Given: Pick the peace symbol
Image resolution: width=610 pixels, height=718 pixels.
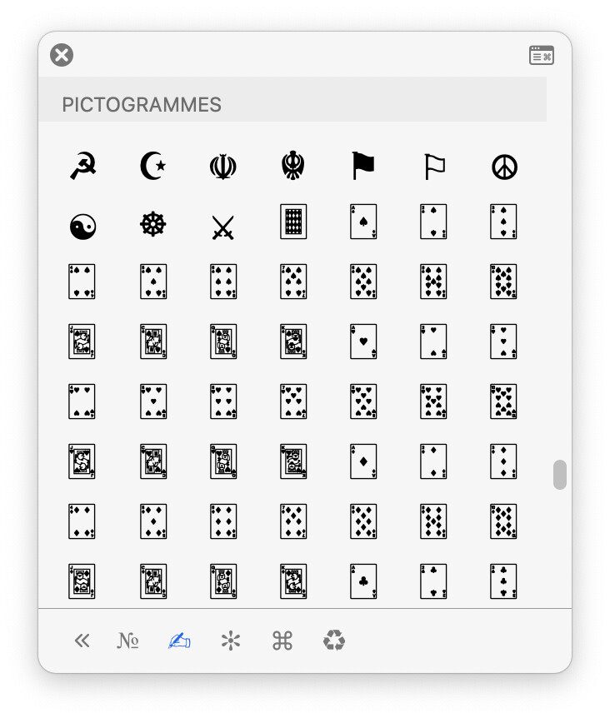Looking at the screenshot, I should [504, 167].
